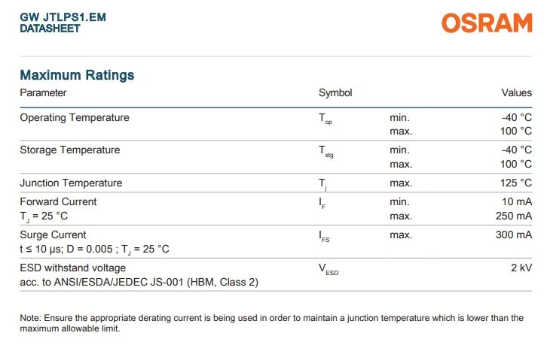
Task: Select the Maximum Ratings heading
Action: [x=77, y=75]
